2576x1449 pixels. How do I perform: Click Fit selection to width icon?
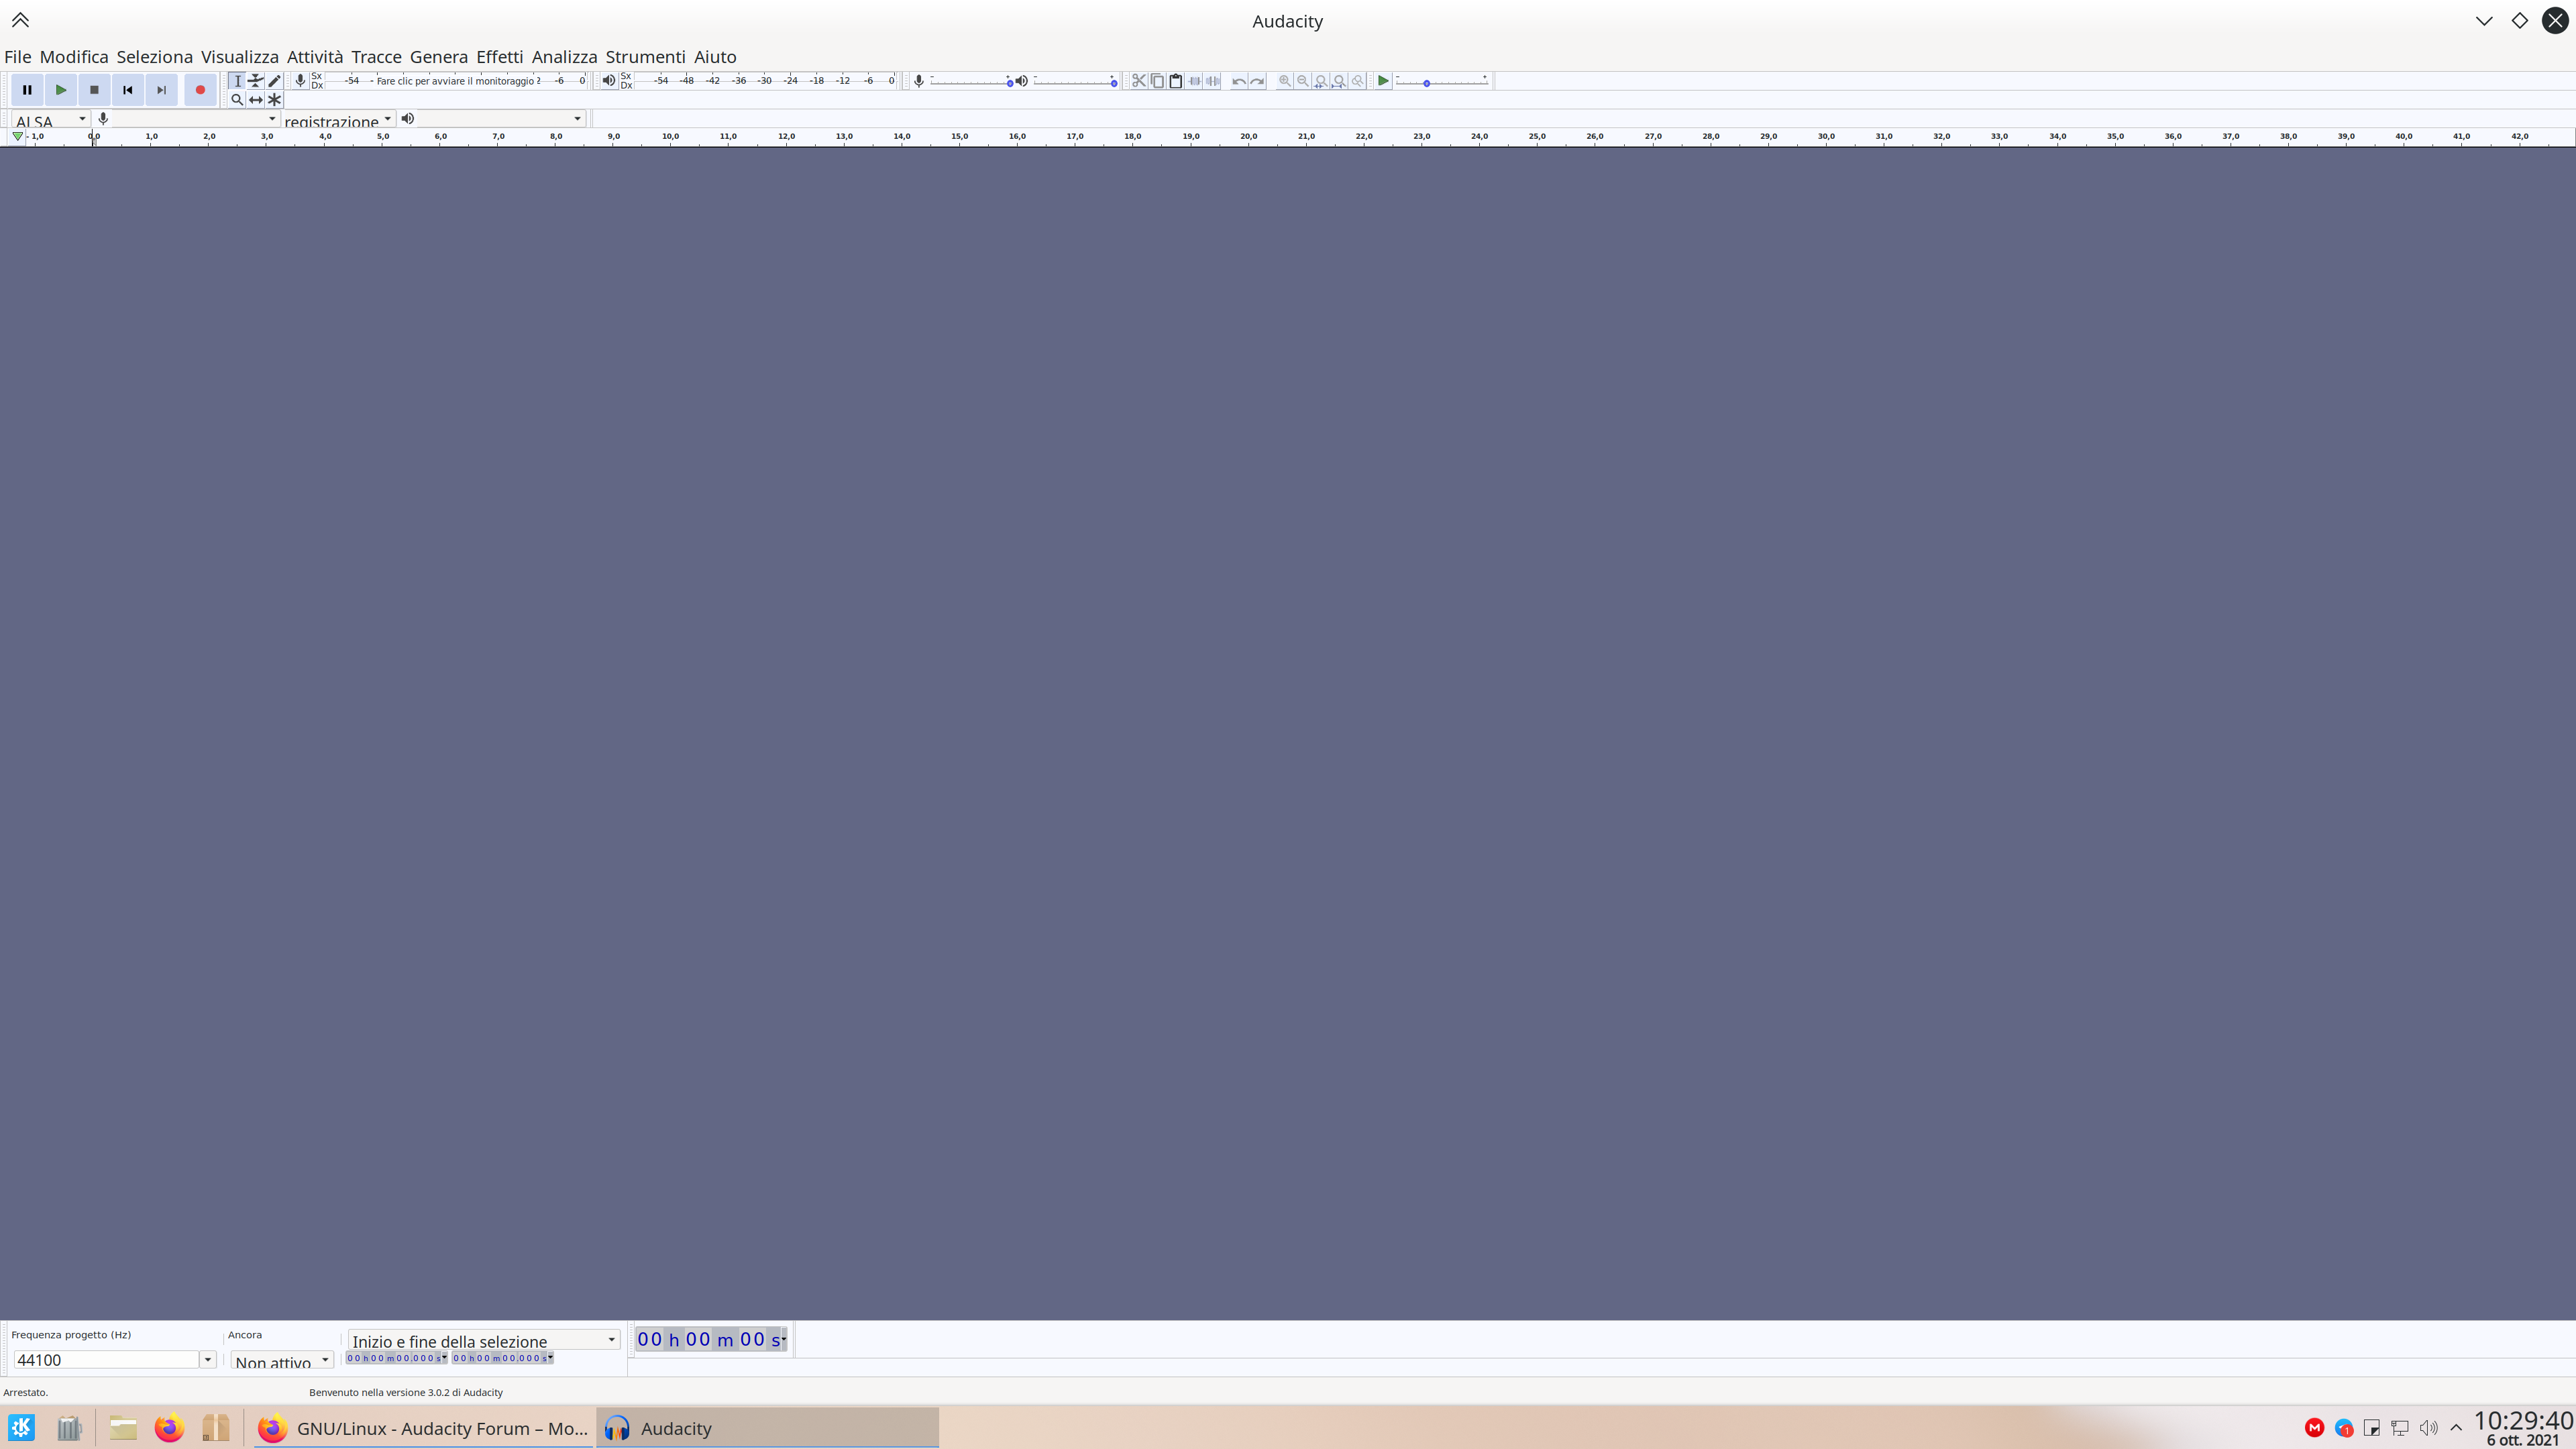pos(1321,81)
